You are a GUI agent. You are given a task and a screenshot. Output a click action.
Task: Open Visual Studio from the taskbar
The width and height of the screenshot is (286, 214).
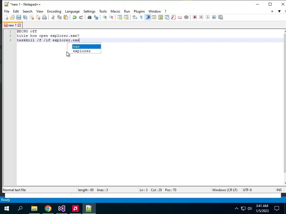pyautogui.click(x=62, y=208)
